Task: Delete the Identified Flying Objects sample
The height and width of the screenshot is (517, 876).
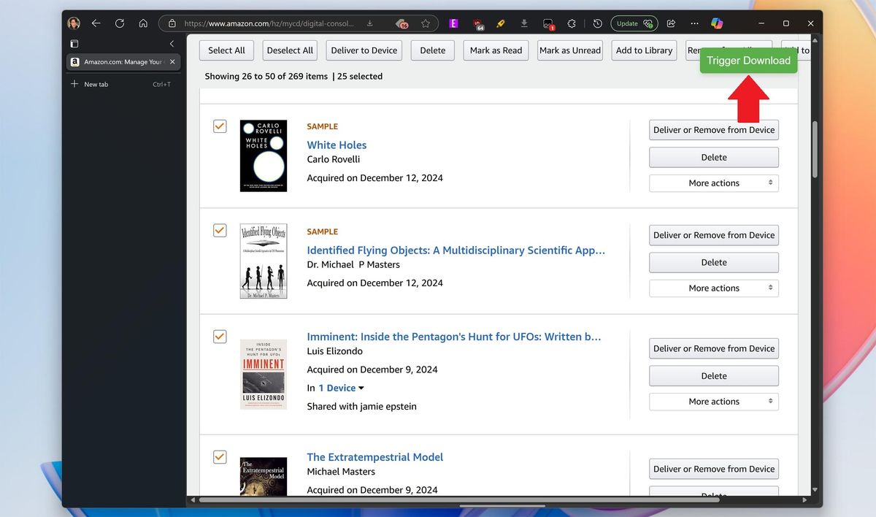Action: pos(714,262)
